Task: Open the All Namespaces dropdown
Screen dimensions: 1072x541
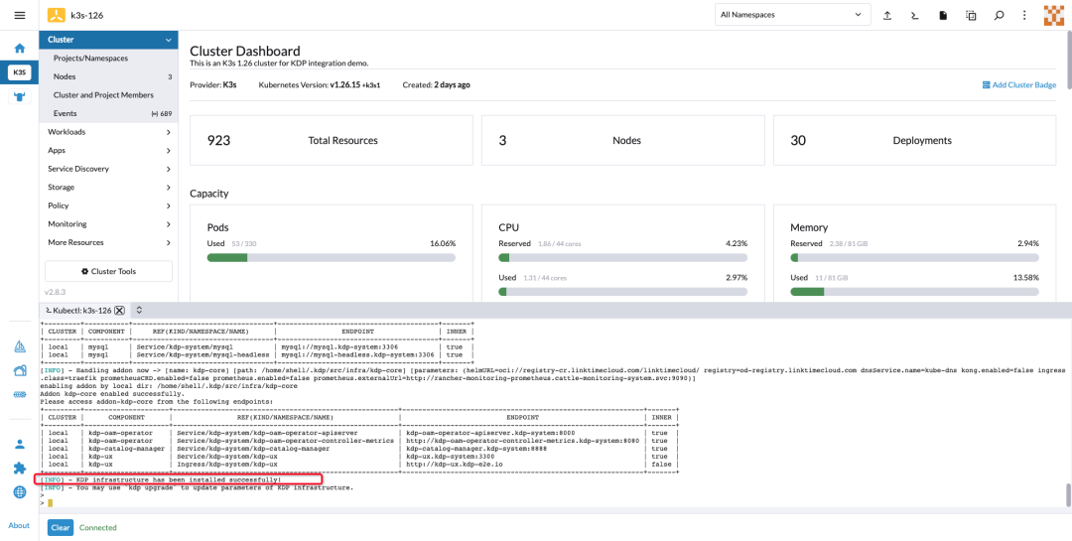Action: [792, 14]
